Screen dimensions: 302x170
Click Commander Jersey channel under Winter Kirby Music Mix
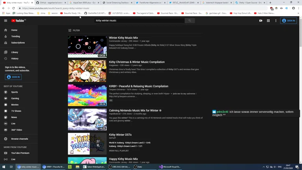[118, 41]
